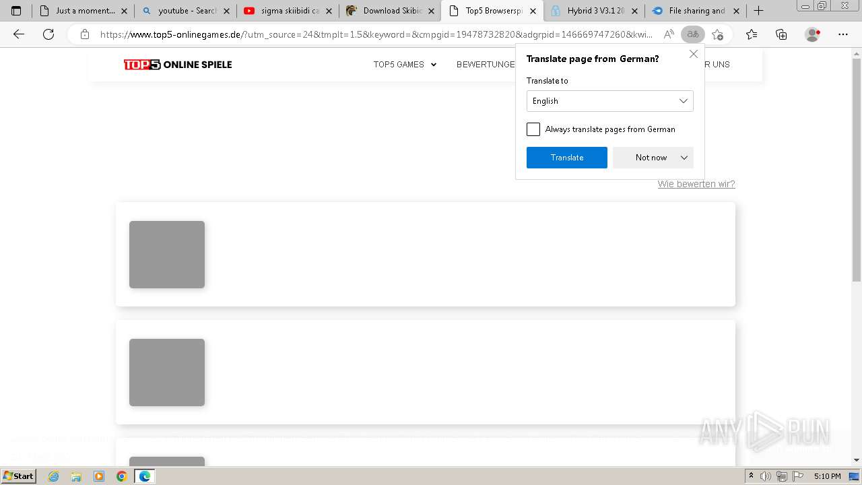Enable 'Always translate pages from German'
The width and height of the screenshot is (862, 485).
[x=533, y=129]
